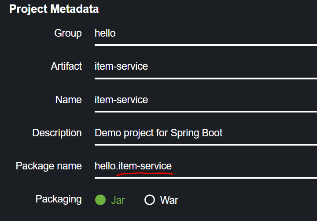
Task: Click the Packaging label text
Action: (59, 199)
